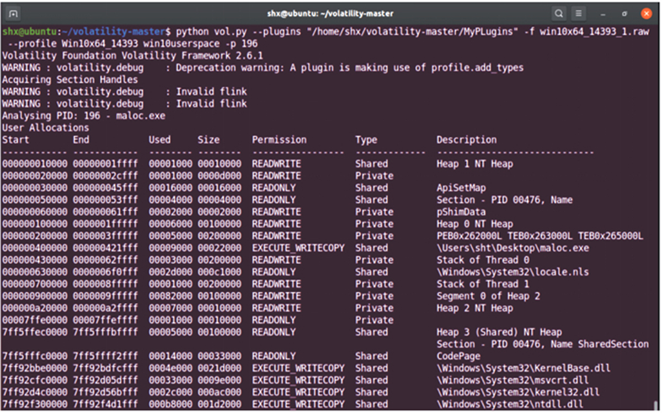The image size is (662, 413).
Task: Click start address 000000400000
Action: coord(35,248)
